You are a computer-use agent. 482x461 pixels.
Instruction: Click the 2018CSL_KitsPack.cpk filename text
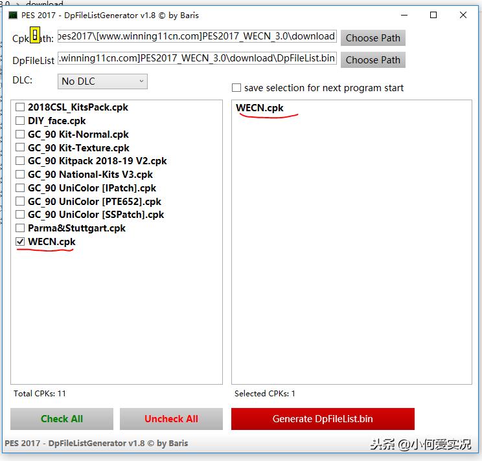(x=78, y=107)
